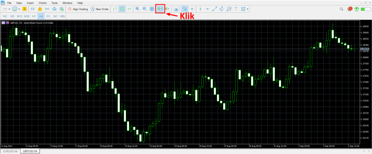Zoom in on the chart
This screenshot has height=154, width=372.
click(x=137, y=9)
